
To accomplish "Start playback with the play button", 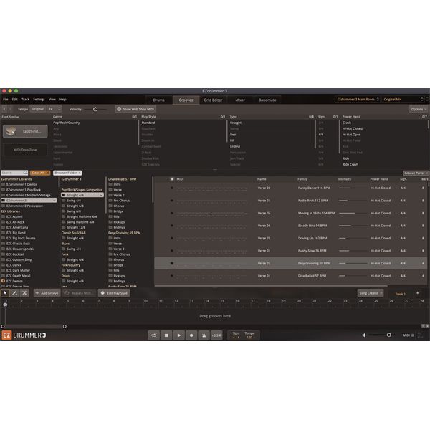I will click(178, 335).
